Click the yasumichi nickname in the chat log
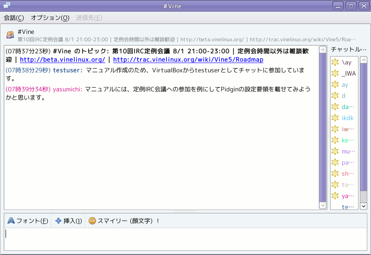The image size is (371, 255). click(x=67, y=89)
